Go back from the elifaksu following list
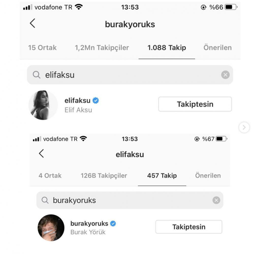 coord(41,153)
